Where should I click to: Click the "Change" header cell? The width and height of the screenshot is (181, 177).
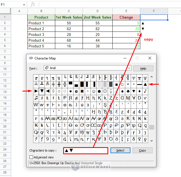(126, 17)
